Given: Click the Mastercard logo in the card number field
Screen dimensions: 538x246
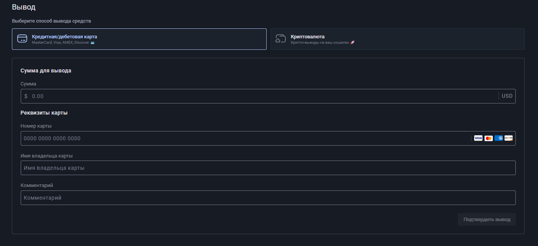Looking at the screenshot, I should [488, 138].
